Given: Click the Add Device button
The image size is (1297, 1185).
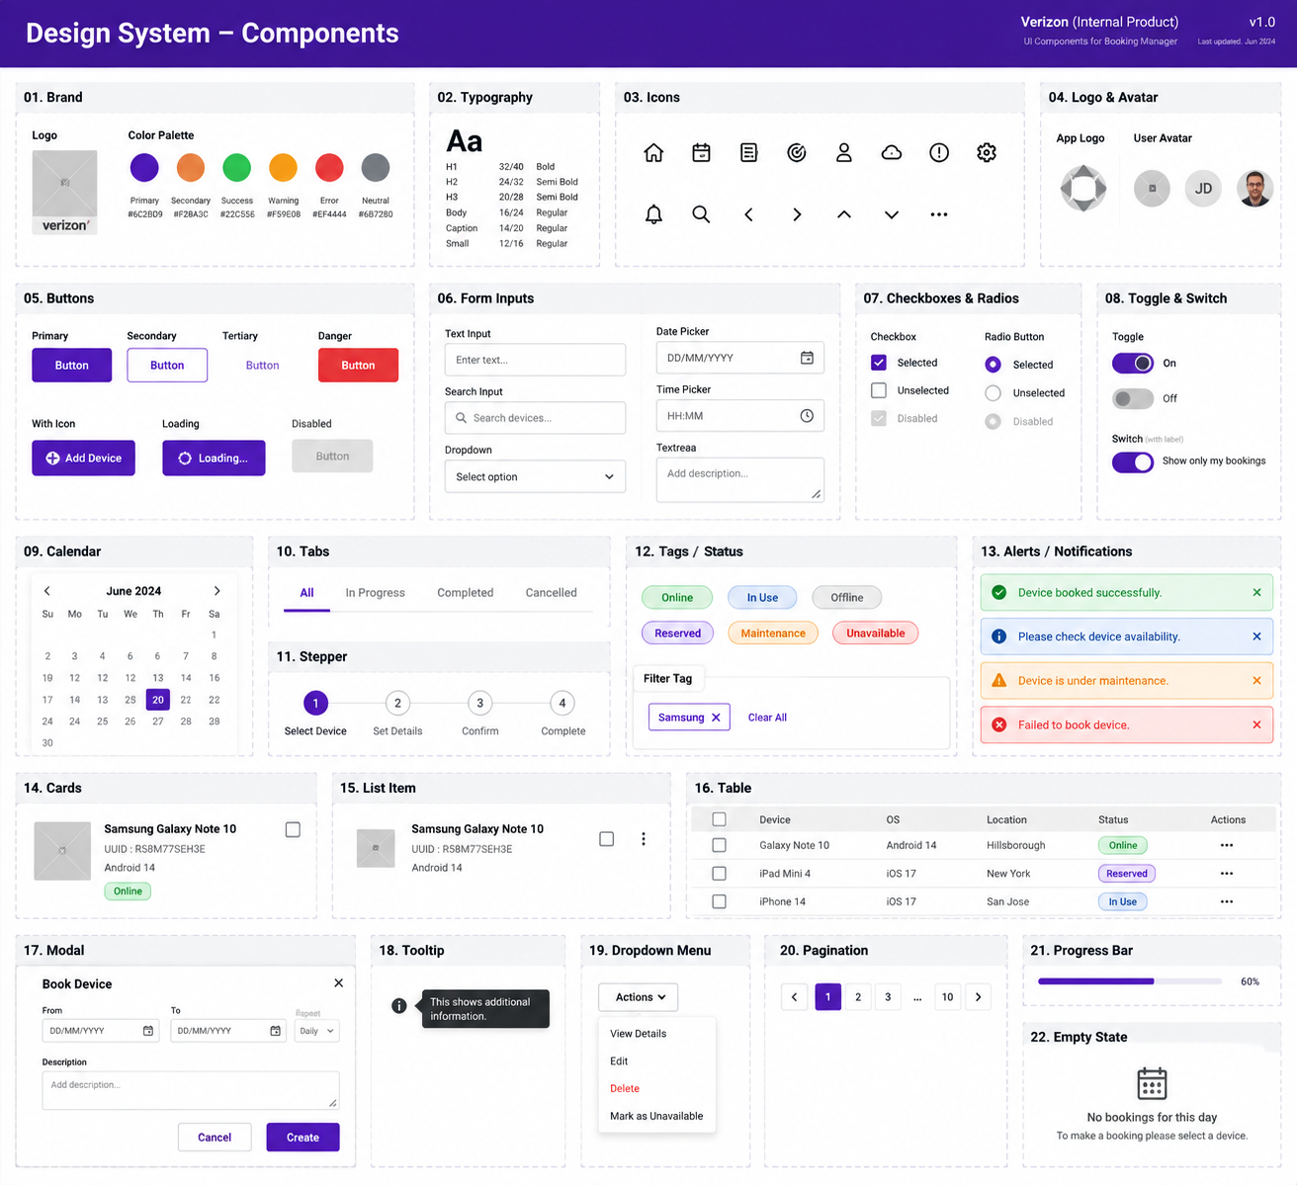Looking at the screenshot, I should (84, 458).
